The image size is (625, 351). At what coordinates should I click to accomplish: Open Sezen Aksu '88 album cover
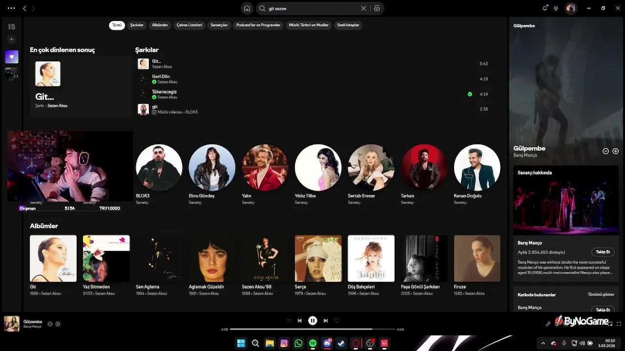pyautogui.click(x=265, y=258)
